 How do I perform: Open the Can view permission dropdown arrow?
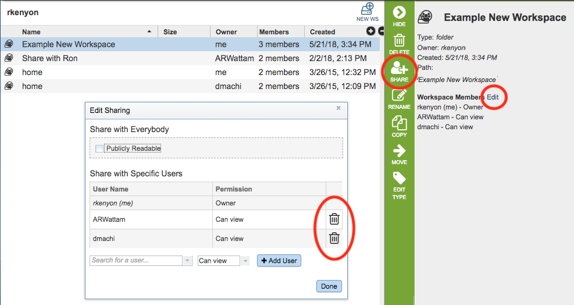click(245, 261)
